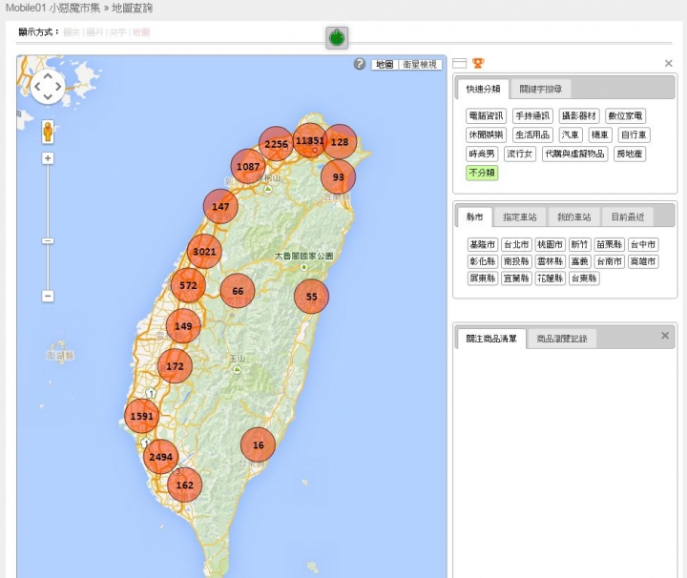Viewport: 687px width, 578px height.
Task: Select the highlighted 不分類 category
Action: click(482, 173)
